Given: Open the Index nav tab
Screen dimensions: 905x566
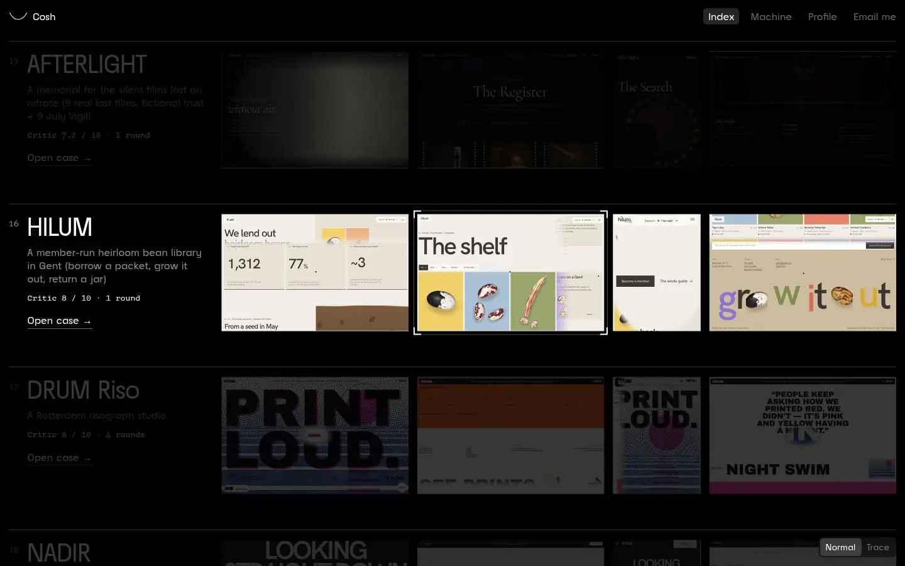Looking at the screenshot, I should pos(721,17).
